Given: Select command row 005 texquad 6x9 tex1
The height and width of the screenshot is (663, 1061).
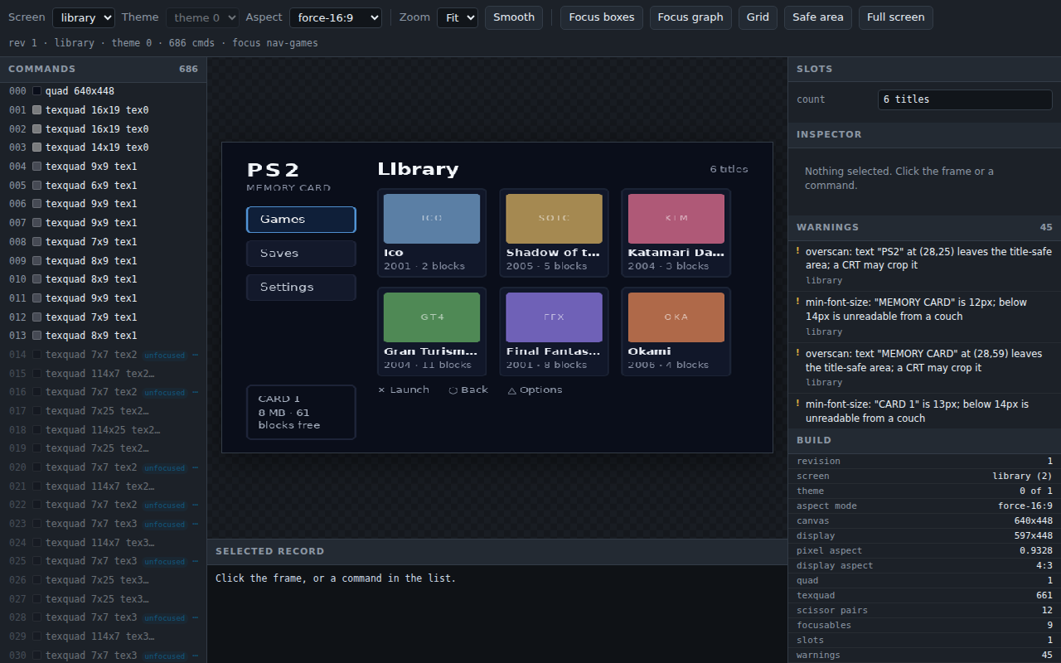Looking at the screenshot, I should 103,186.
